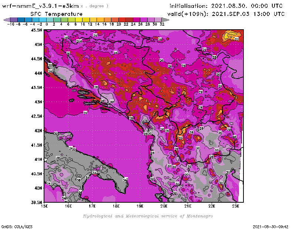Click the 45N latitude label
This screenshot has width=296, height=229.
pyautogui.click(x=38, y=44)
